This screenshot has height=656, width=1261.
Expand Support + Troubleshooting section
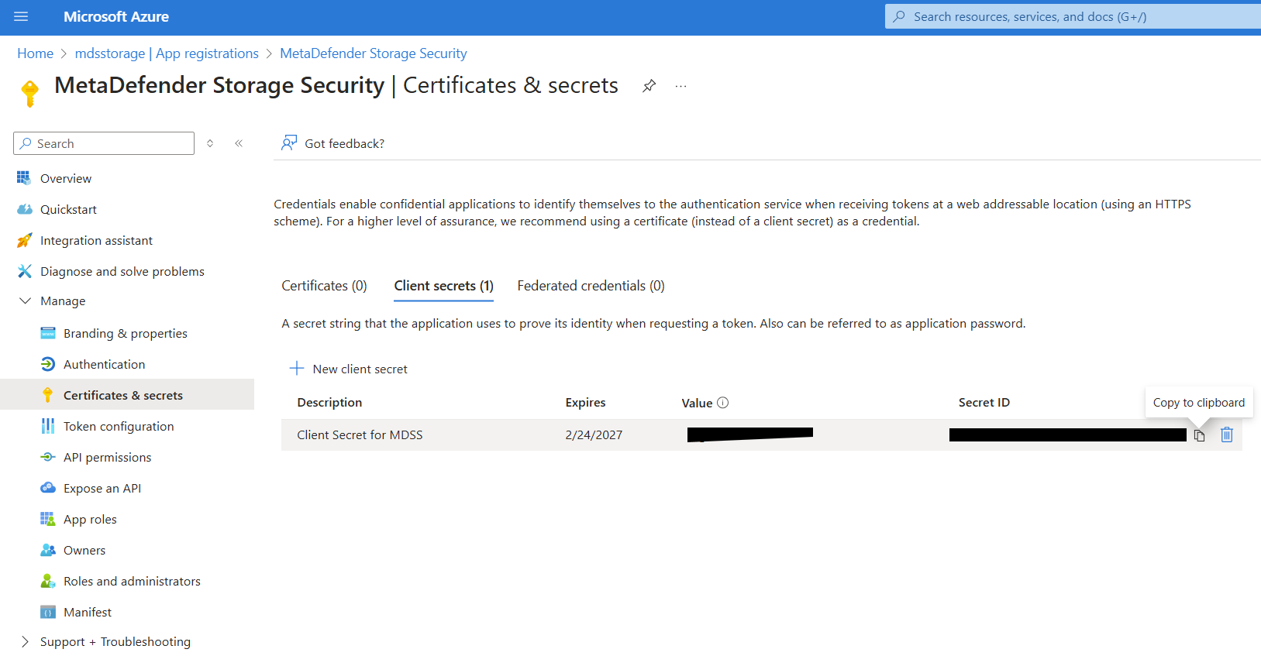tap(26, 641)
